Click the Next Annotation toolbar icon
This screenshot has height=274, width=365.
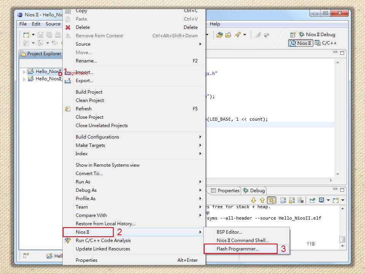(x=26, y=43)
